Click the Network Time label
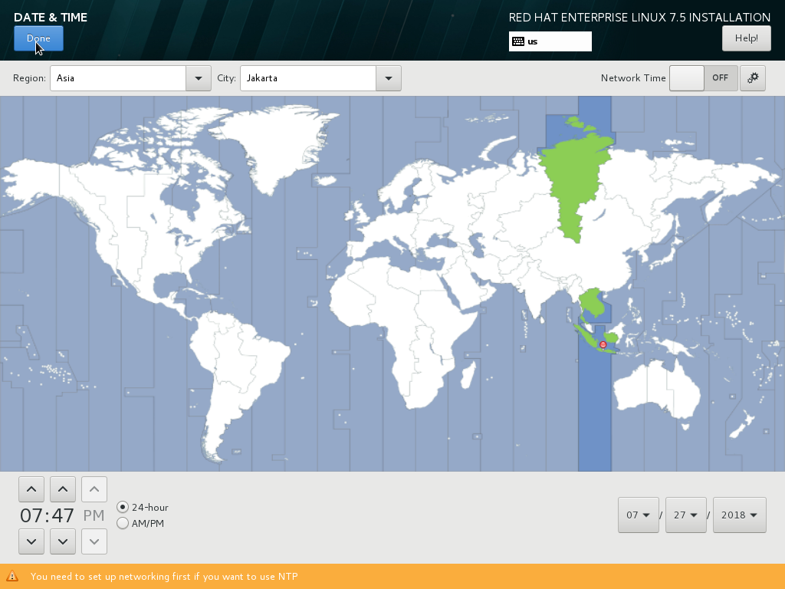Screen dimensions: 785x589 (x=633, y=78)
